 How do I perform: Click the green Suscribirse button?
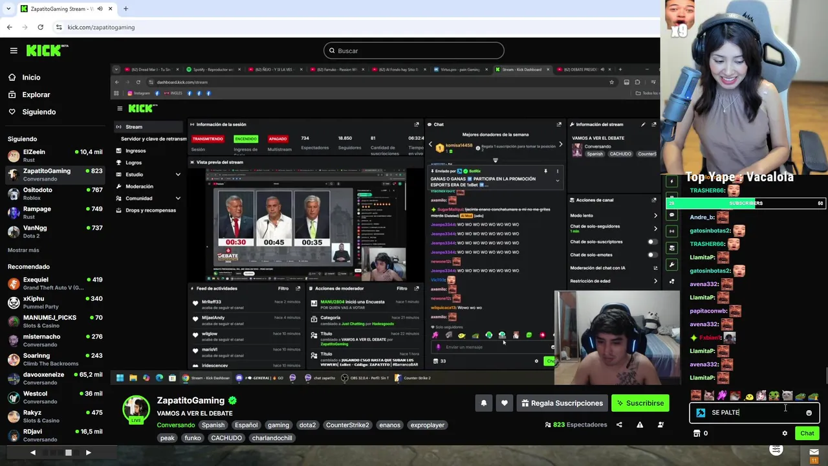pos(640,403)
